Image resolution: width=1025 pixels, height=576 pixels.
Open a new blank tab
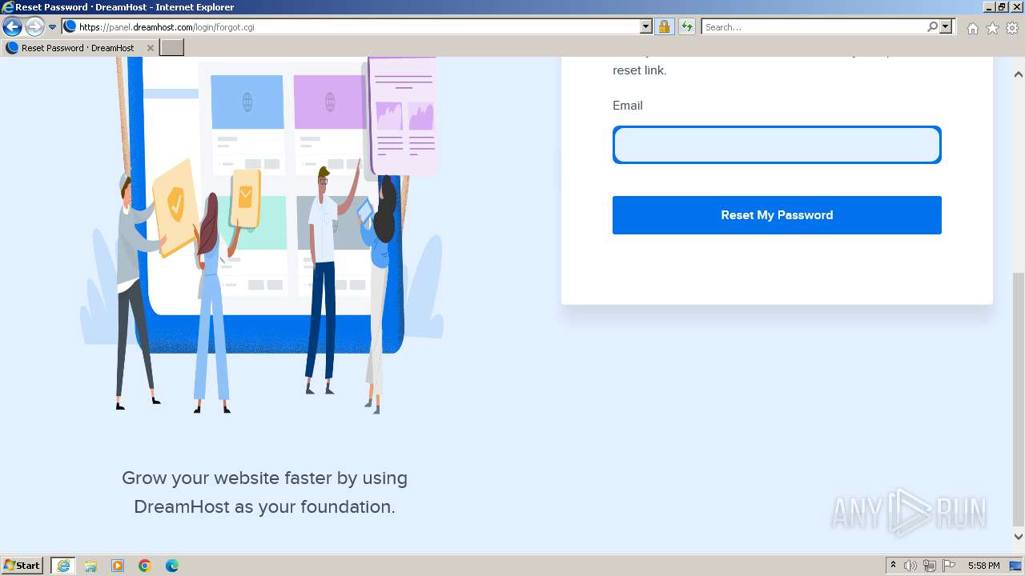(x=172, y=48)
